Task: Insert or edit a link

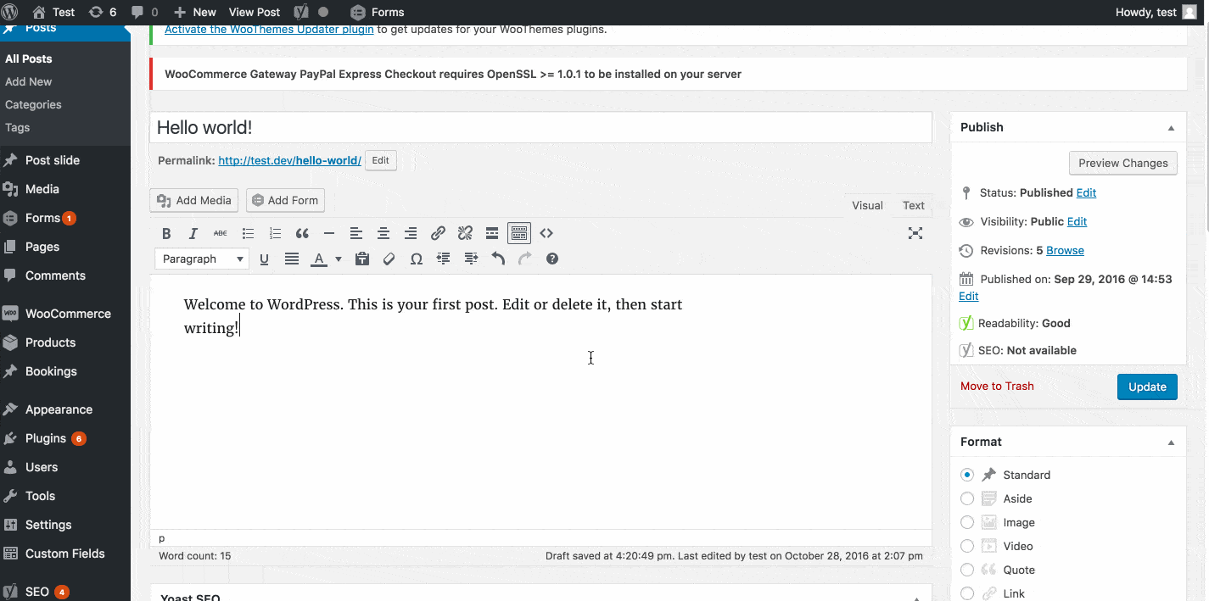Action: pos(438,233)
